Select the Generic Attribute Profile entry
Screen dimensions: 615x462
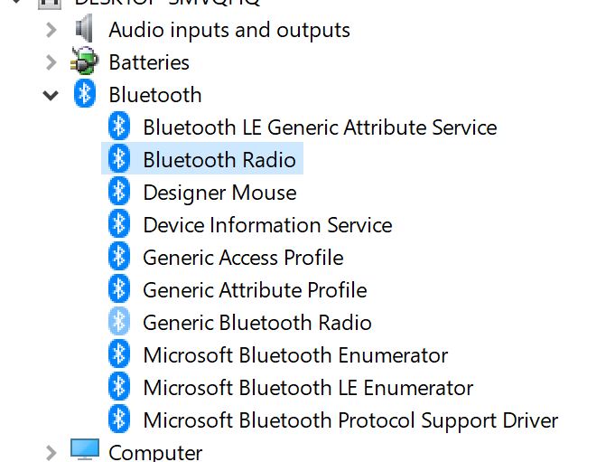(255, 290)
